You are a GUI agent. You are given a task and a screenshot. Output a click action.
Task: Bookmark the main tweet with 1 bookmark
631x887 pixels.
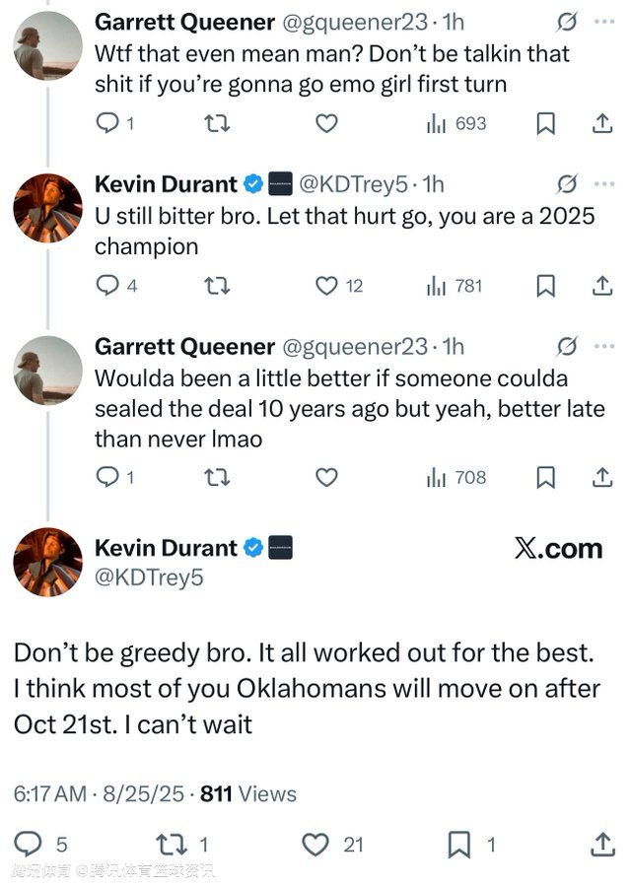459,844
